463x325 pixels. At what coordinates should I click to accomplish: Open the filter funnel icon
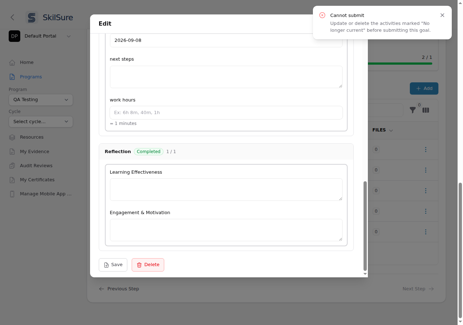point(413,110)
